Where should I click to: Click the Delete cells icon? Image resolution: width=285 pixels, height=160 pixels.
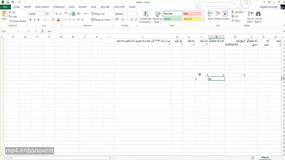[218, 16]
